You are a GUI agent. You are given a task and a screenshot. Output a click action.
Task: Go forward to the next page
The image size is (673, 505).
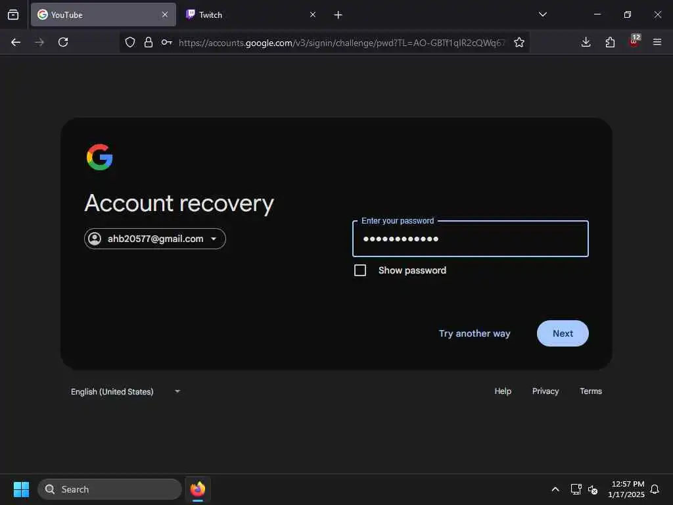pos(39,42)
